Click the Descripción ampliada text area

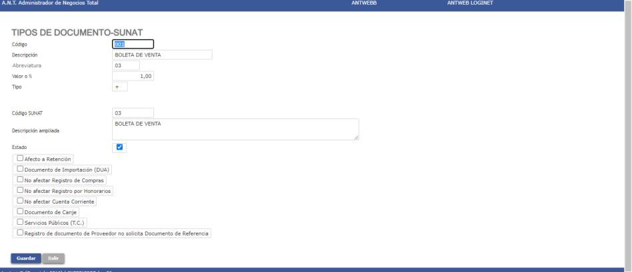235,130
